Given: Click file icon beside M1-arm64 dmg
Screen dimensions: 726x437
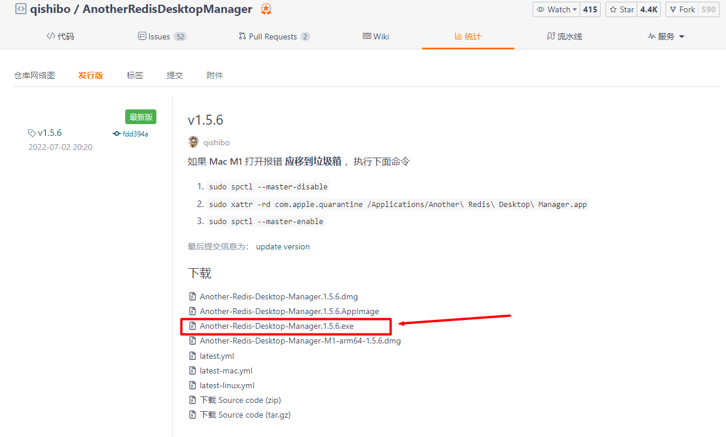Looking at the screenshot, I should tap(192, 341).
